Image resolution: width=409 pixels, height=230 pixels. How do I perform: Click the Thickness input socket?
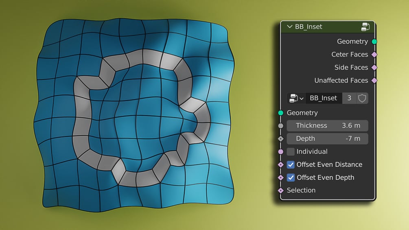[281, 126]
